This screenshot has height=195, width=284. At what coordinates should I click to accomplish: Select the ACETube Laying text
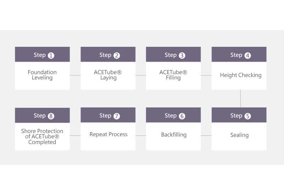108,75
